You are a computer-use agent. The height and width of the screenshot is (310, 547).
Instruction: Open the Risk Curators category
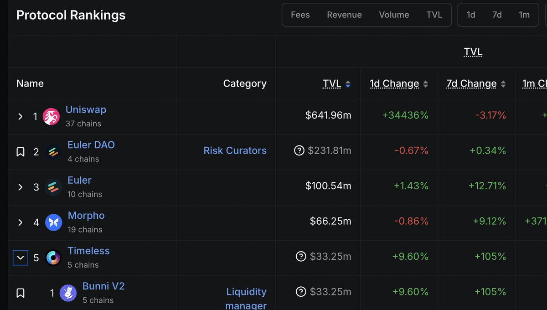pos(235,151)
